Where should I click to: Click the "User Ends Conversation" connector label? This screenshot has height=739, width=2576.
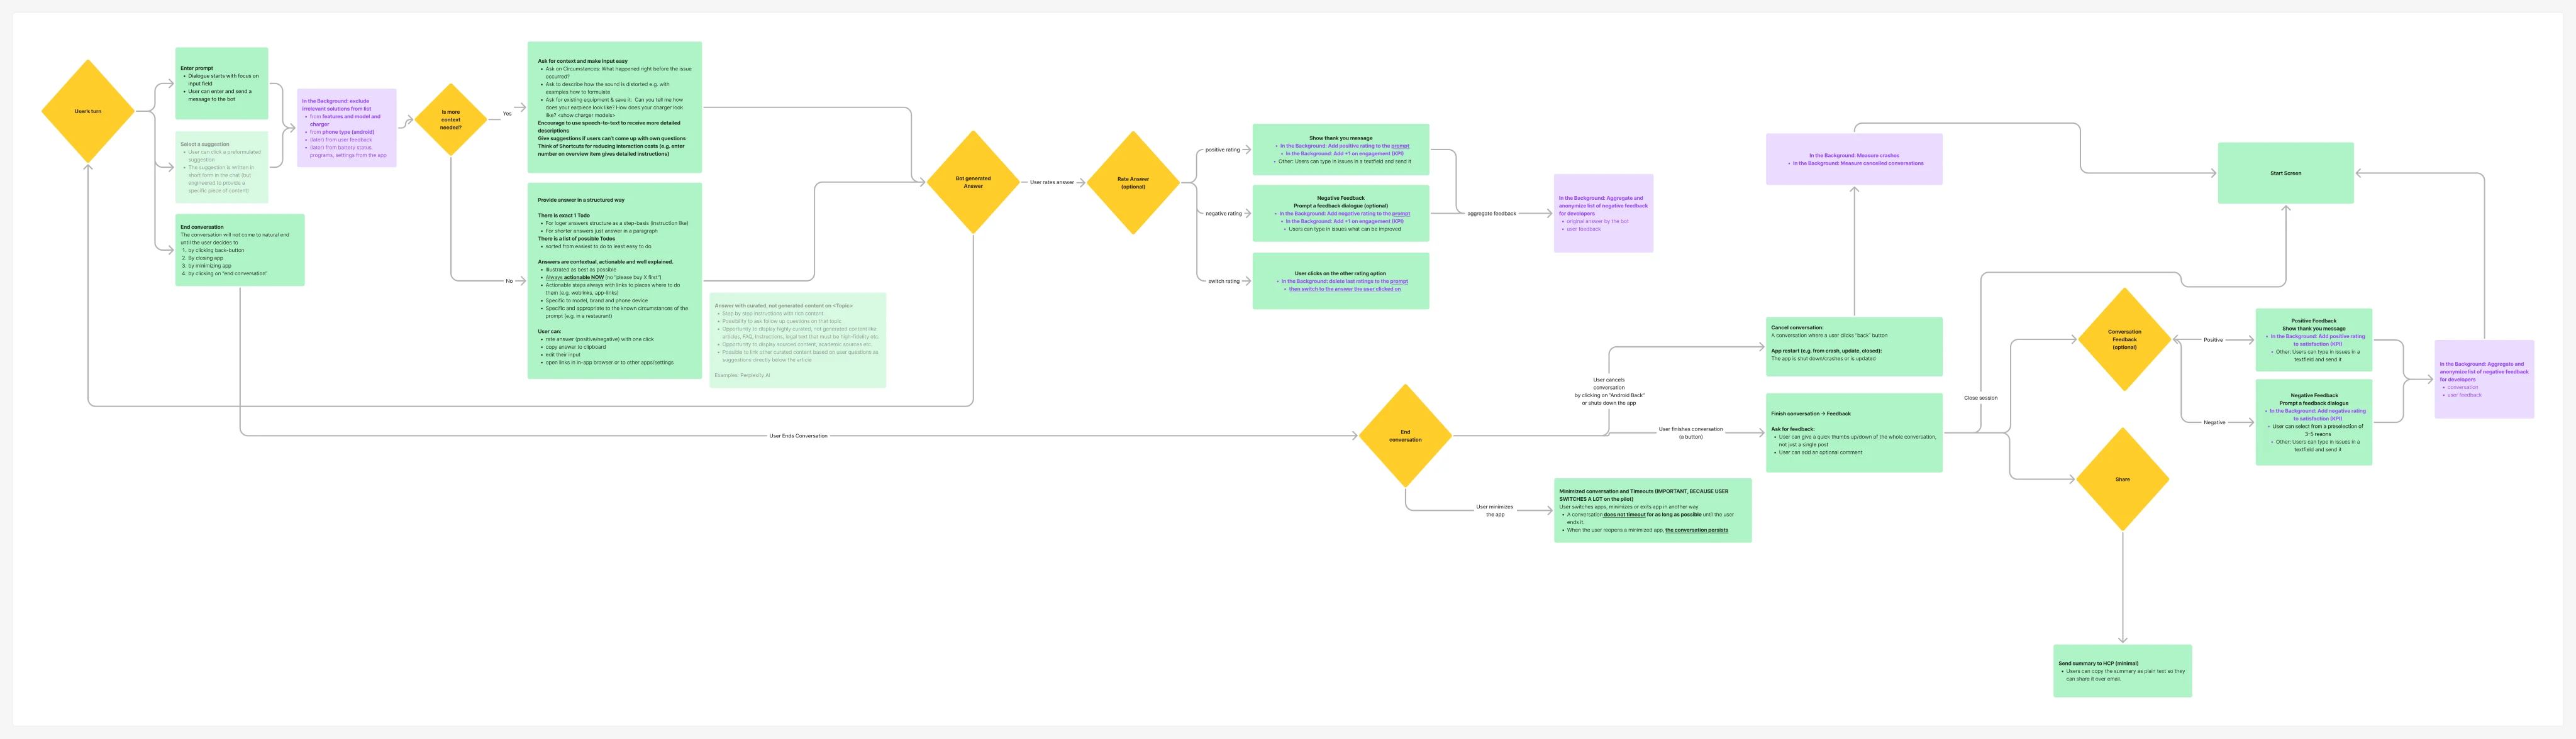coord(798,435)
